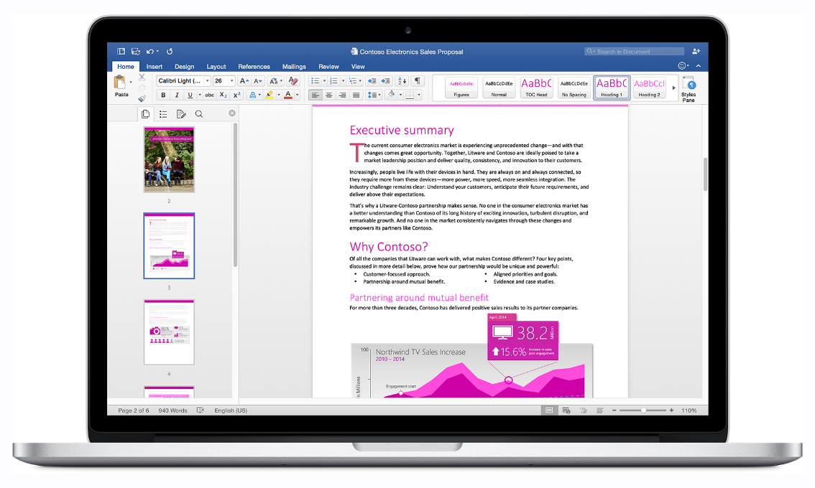Clear all formatting with the eraser icon
This screenshot has height=488, width=815.
point(293,81)
